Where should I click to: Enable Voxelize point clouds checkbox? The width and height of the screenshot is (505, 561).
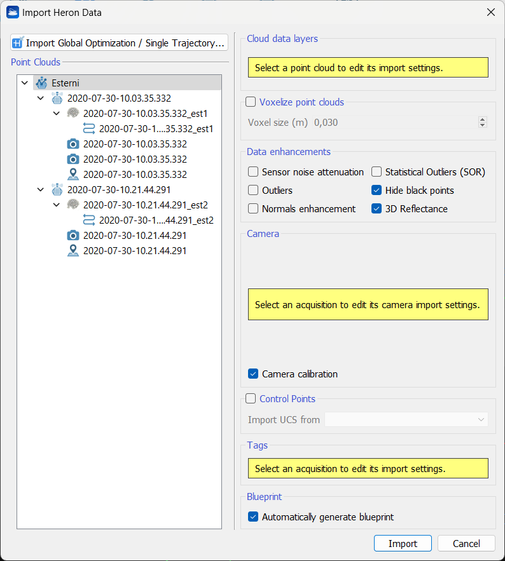click(251, 102)
